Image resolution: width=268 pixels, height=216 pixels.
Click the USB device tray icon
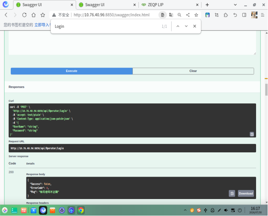click(206, 210)
